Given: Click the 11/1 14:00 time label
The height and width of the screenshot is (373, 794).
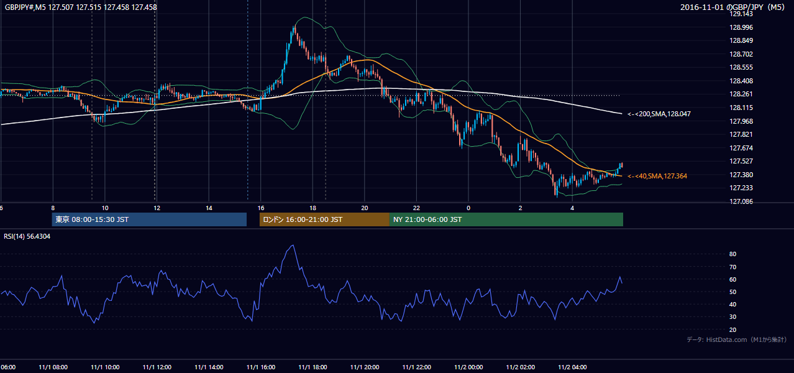Looking at the screenshot, I should [x=209, y=367].
